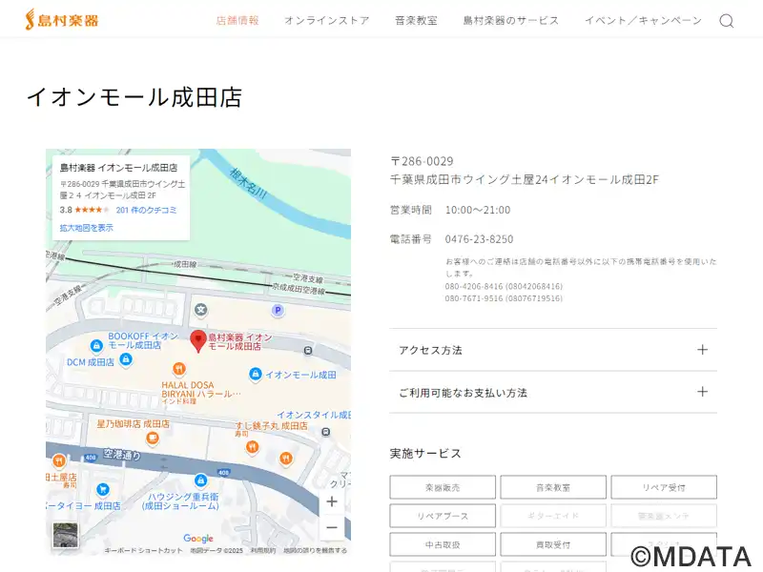
Task: Zoom out the map with minus button
Action: click(x=332, y=527)
